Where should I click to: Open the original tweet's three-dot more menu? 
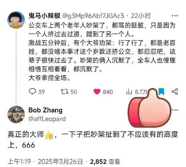(175, 15)
